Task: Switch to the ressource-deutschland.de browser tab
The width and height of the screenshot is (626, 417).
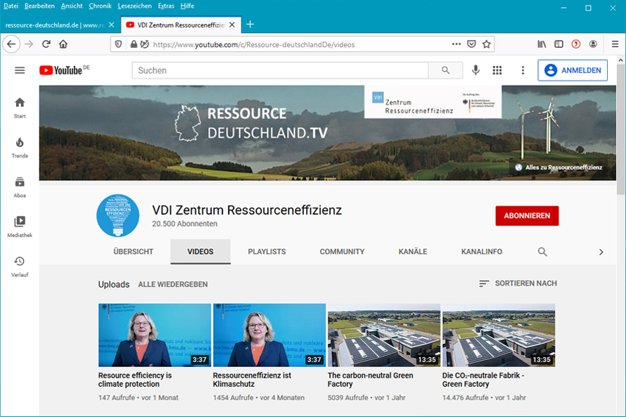Action: (x=55, y=25)
